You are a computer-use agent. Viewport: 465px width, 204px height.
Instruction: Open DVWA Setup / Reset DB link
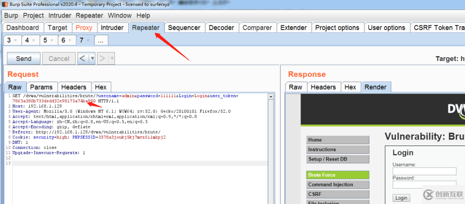click(x=338, y=159)
